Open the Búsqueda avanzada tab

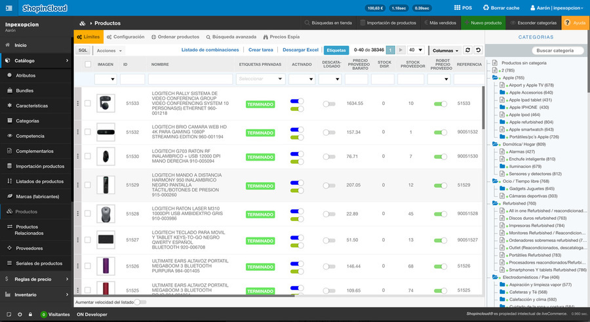pos(231,37)
